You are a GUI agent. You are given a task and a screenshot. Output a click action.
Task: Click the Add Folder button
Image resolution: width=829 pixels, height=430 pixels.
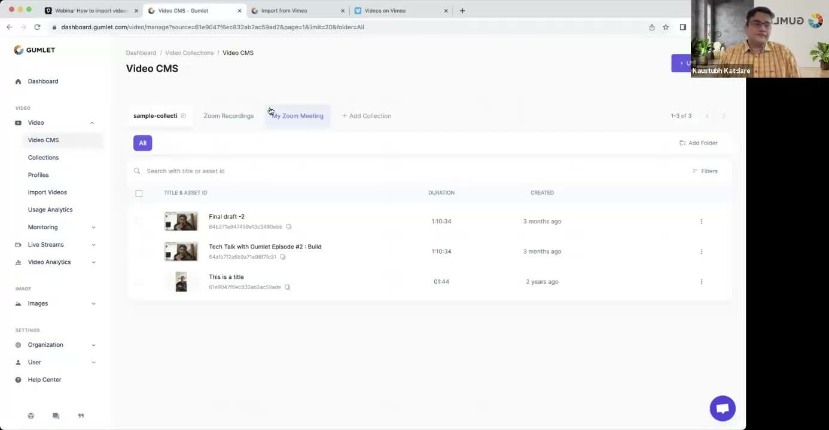698,143
